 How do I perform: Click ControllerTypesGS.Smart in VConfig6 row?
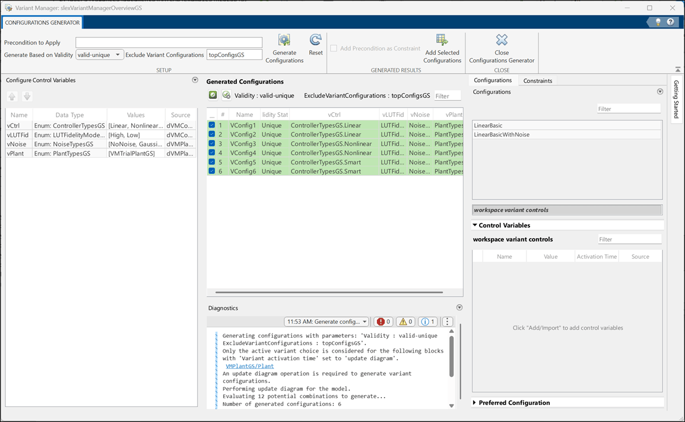click(325, 172)
